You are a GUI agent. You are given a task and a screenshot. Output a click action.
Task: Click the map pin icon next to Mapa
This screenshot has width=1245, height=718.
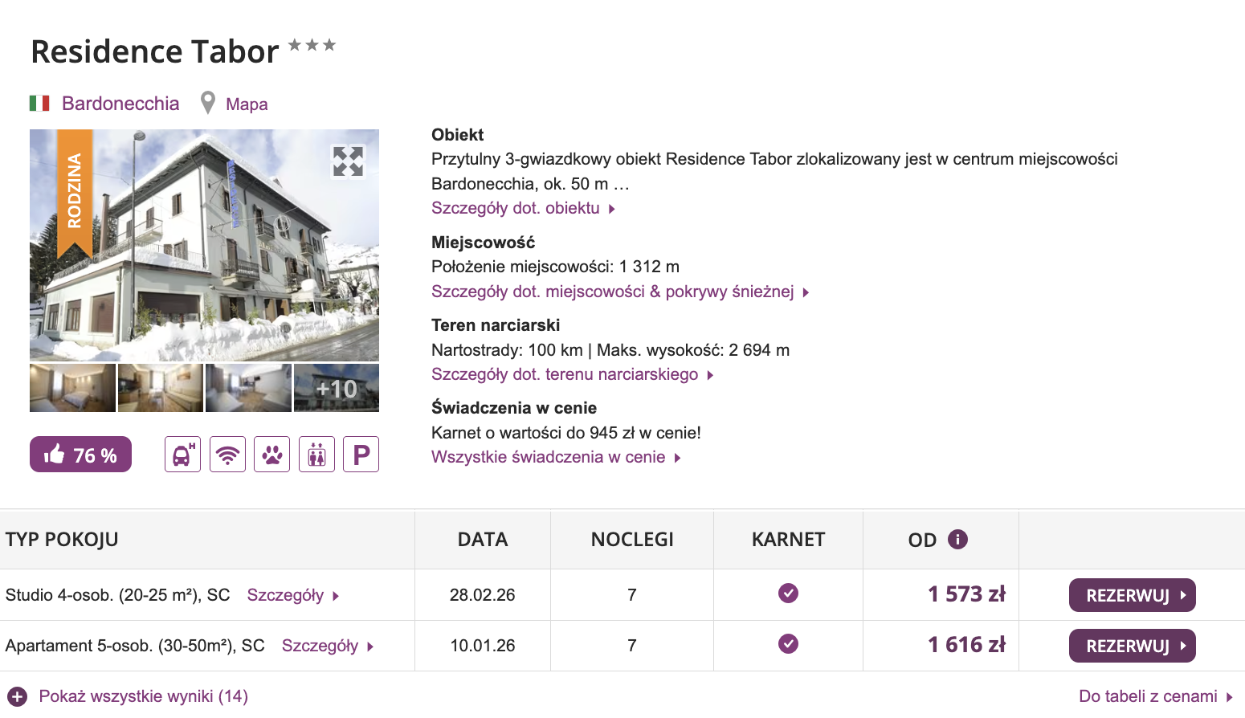coord(208,103)
